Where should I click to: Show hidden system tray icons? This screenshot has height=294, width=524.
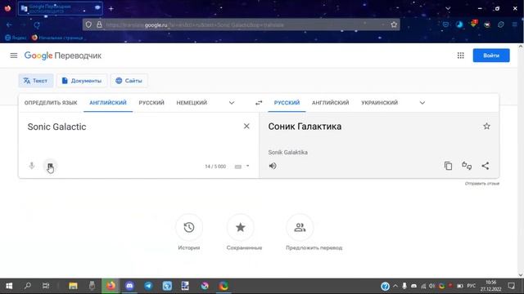pos(395,286)
